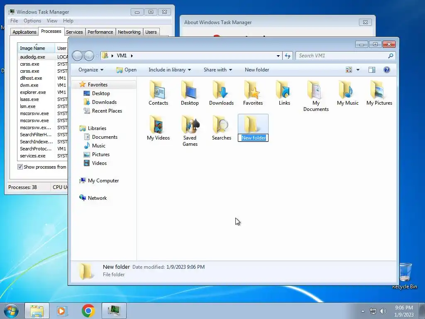Image resolution: width=425 pixels, height=319 pixels.
Task: Open Task Manager Options menu
Action: [x=32, y=21]
